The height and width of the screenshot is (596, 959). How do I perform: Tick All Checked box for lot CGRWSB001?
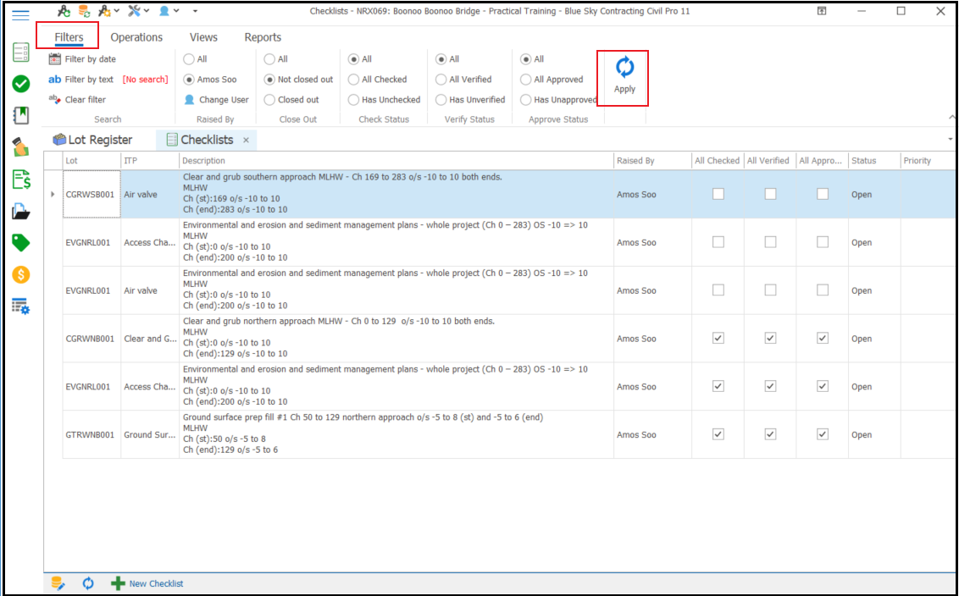click(718, 194)
